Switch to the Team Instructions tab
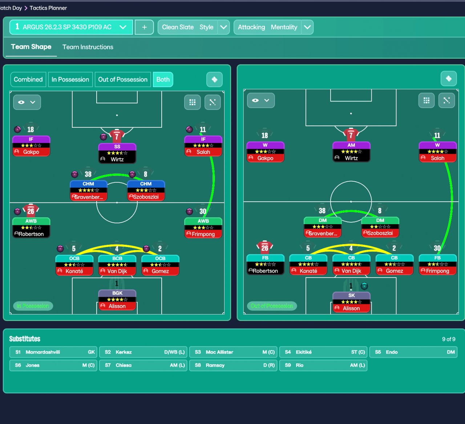The width and height of the screenshot is (465, 424). (x=88, y=47)
